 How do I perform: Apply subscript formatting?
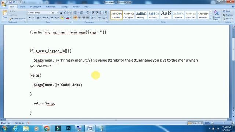tap(48, 18)
